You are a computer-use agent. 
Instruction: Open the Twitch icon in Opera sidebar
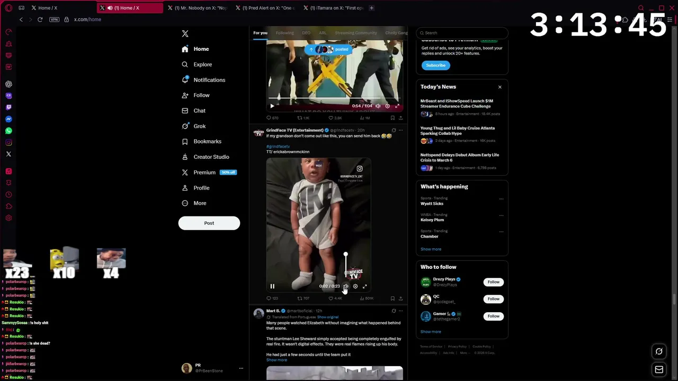tap(8, 107)
